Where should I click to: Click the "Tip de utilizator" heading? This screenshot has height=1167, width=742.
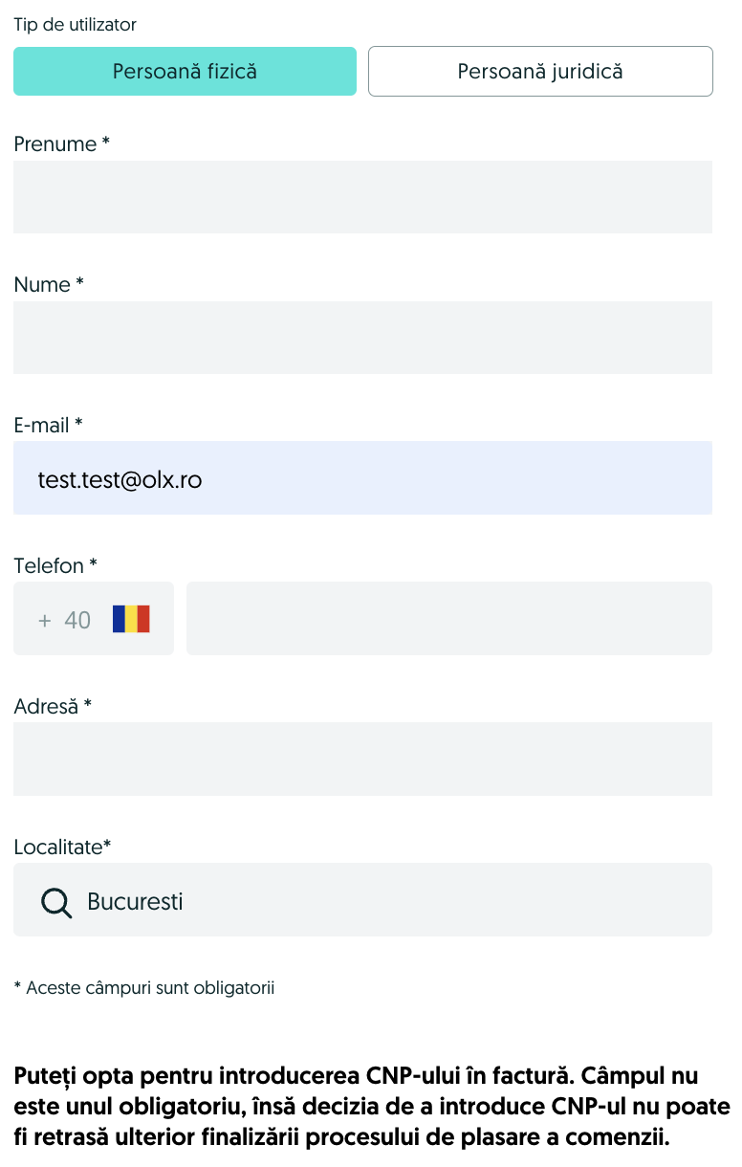click(x=75, y=25)
